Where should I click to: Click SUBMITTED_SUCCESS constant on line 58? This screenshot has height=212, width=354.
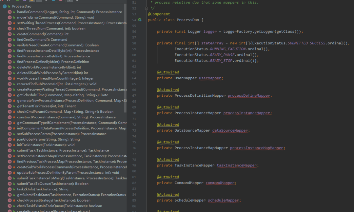pos(306,43)
